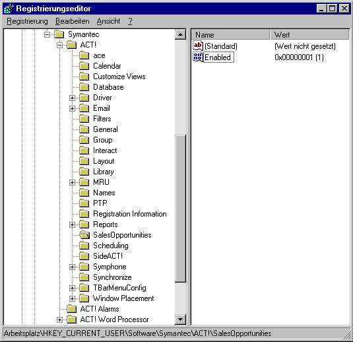This screenshot has width=353, height=342.
Task: Click the Filters folder icon
Action: pyautogui.click(x=84, y=119)
